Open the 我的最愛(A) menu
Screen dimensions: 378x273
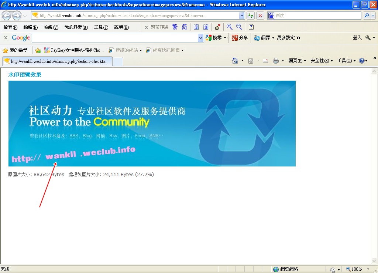pos(76,27)
